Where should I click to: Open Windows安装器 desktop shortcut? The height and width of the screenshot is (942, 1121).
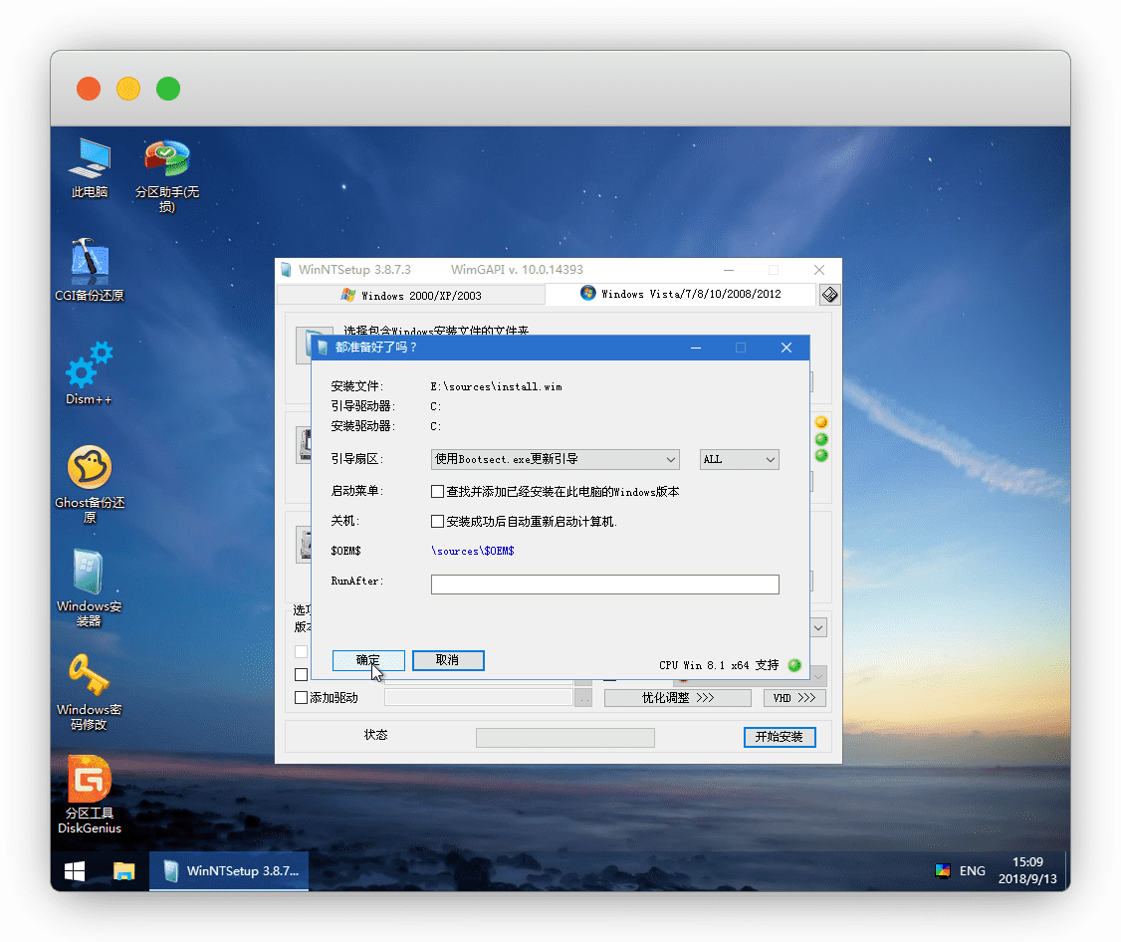tap(90, 574)
